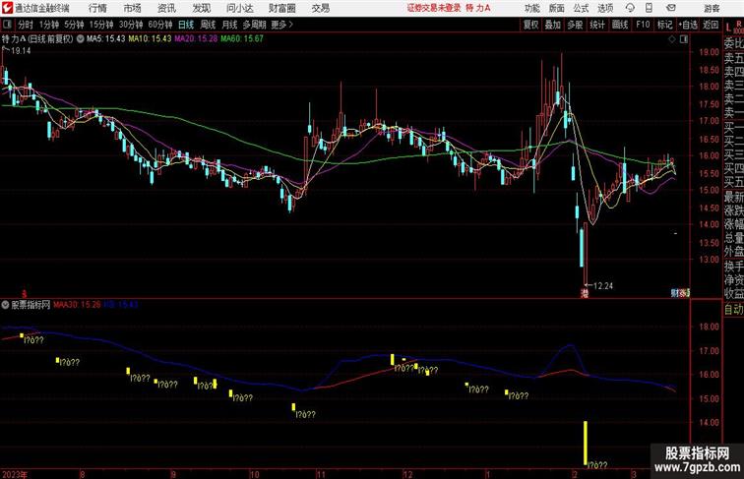Click the 19.14 high price label
744x479 pixels.
tap(20, 51)
